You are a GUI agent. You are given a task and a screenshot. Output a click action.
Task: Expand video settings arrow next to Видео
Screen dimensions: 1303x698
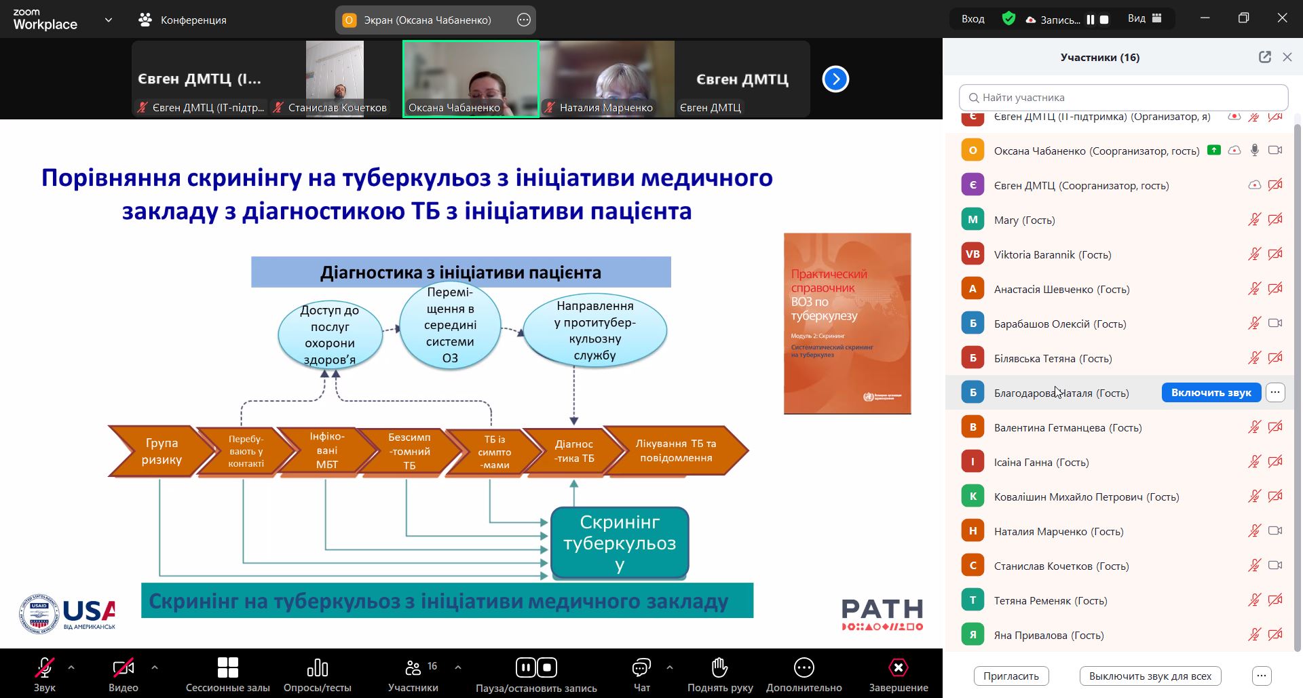(155, 667)
